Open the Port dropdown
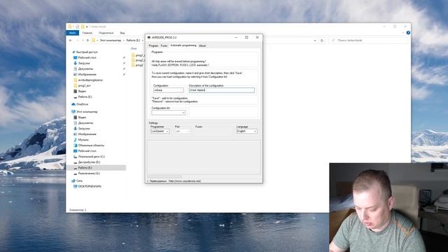Screen dimensions: 448x252 tap(182, 131)
